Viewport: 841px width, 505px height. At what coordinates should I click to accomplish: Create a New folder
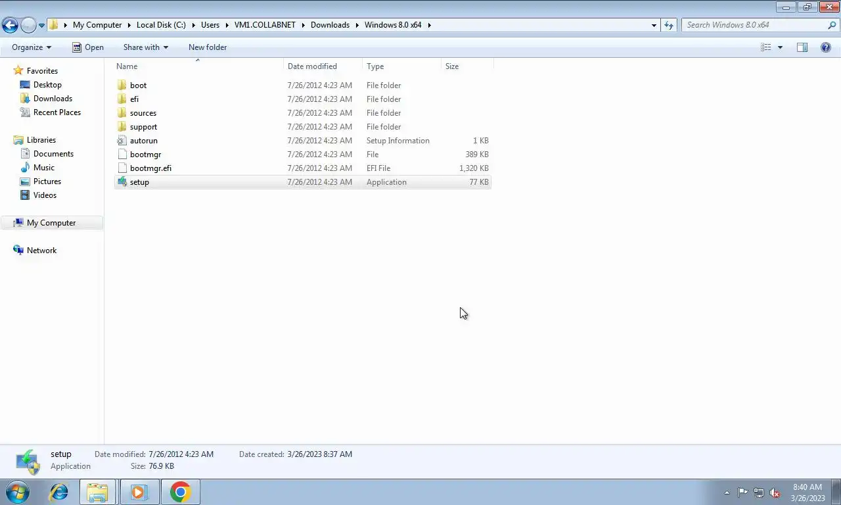tap(208, 47)
